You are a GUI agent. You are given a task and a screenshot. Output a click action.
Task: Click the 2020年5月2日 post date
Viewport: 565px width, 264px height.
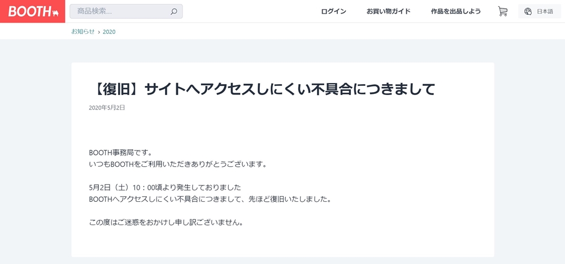[x=107, y=107]
